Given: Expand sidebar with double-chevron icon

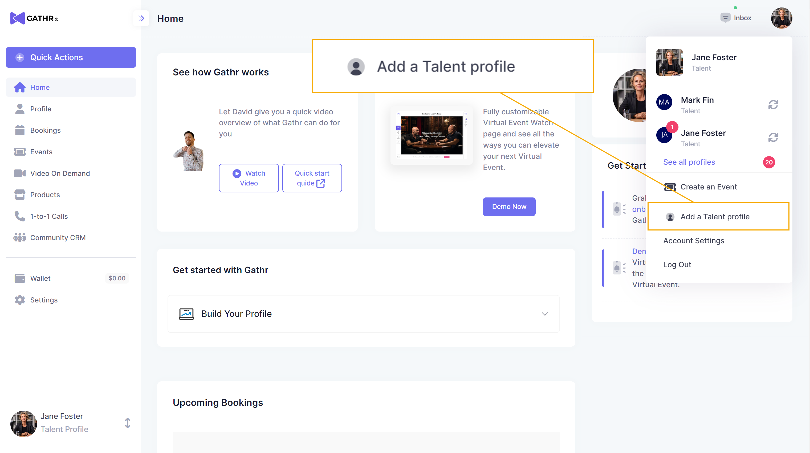Looking at the screenshot, I should [141, 18].
